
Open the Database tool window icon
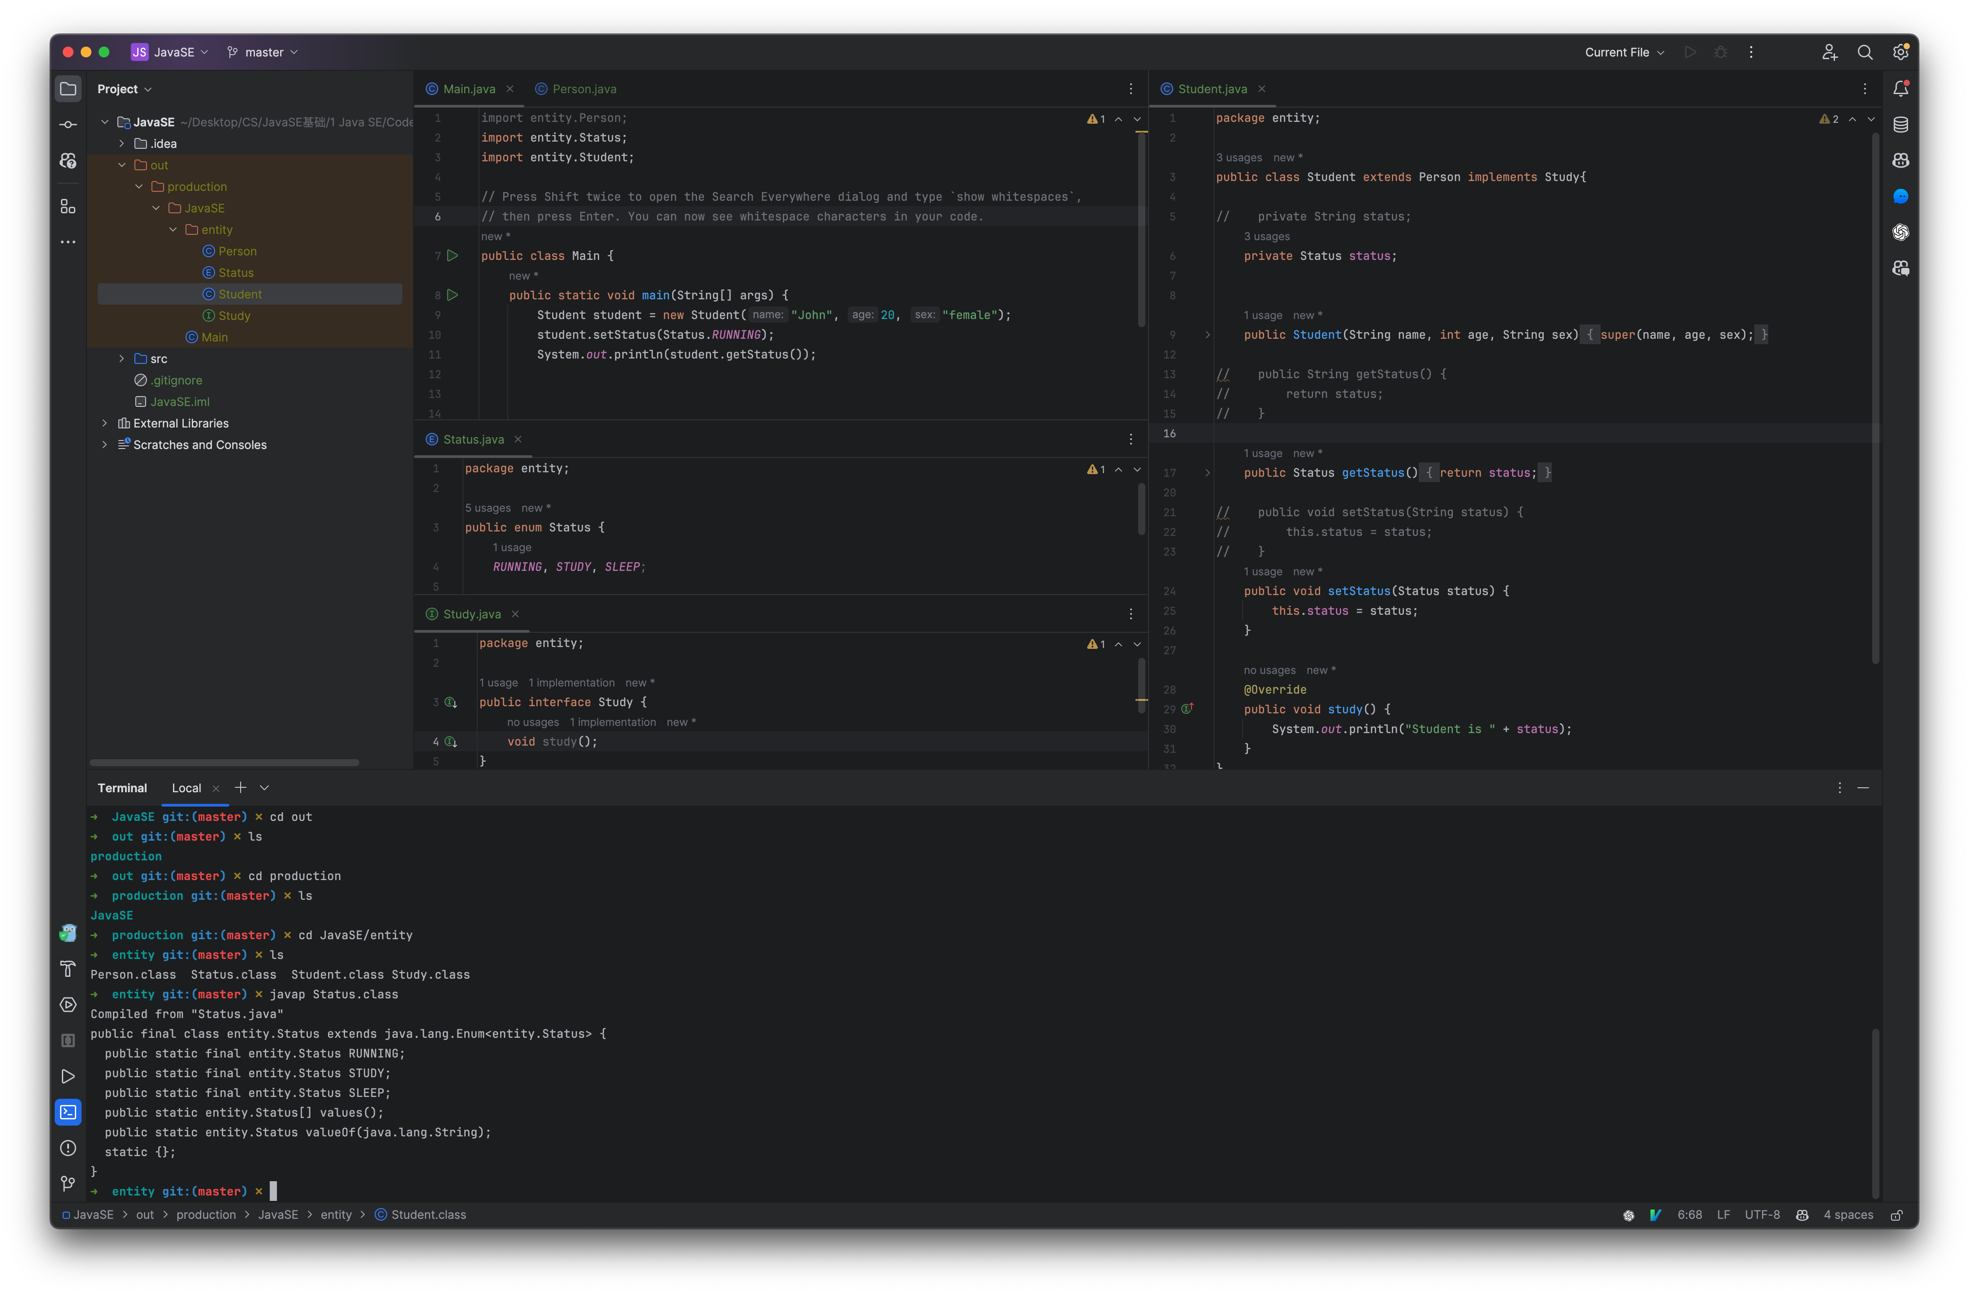pos(1900,124)
